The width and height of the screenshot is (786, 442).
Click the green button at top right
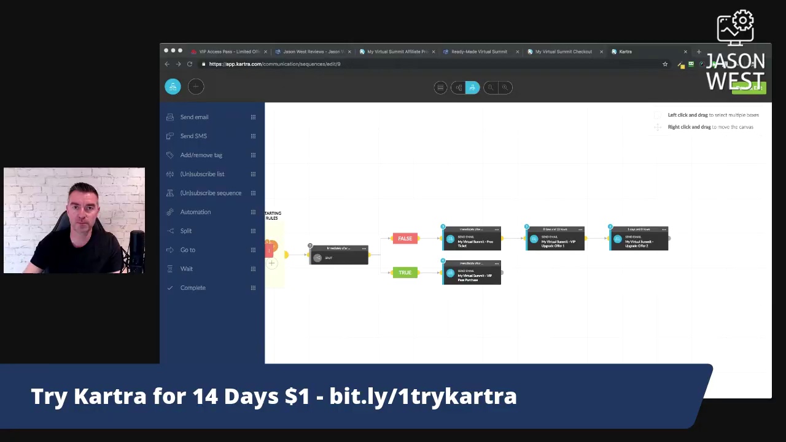coord(749,88)
